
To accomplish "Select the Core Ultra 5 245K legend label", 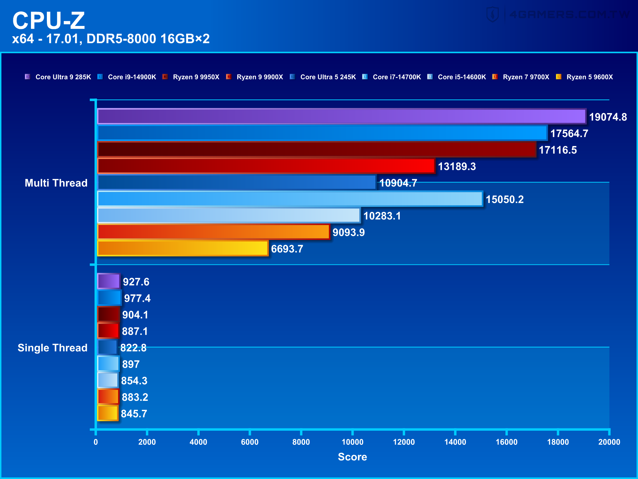I will click(x=328, y=77).
